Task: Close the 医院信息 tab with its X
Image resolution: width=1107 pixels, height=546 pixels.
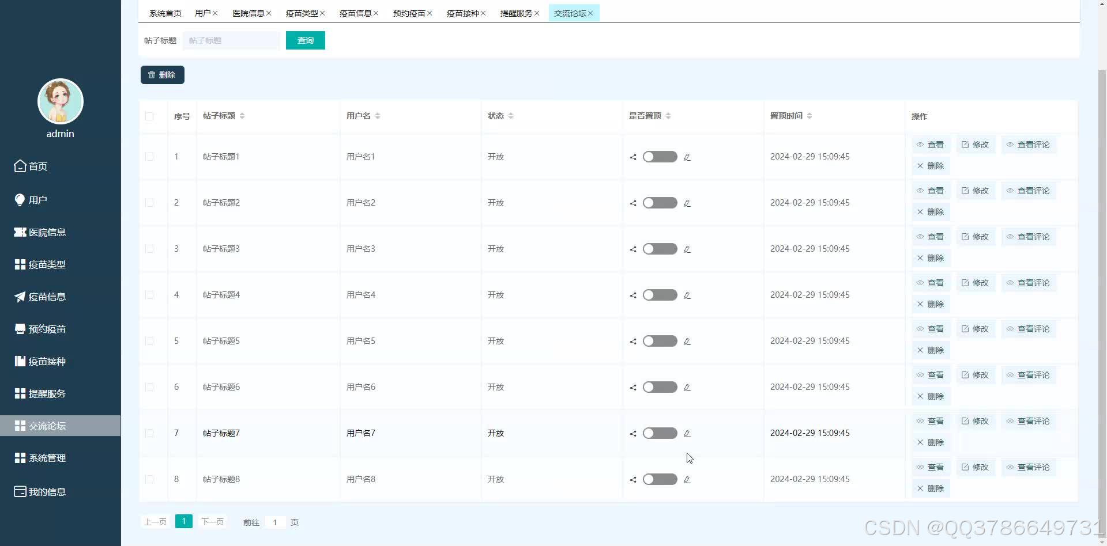Action: tap(269, 13)
